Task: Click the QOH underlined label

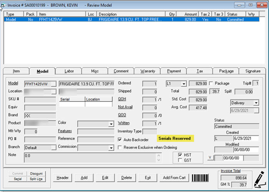Action: coord(122,99)
